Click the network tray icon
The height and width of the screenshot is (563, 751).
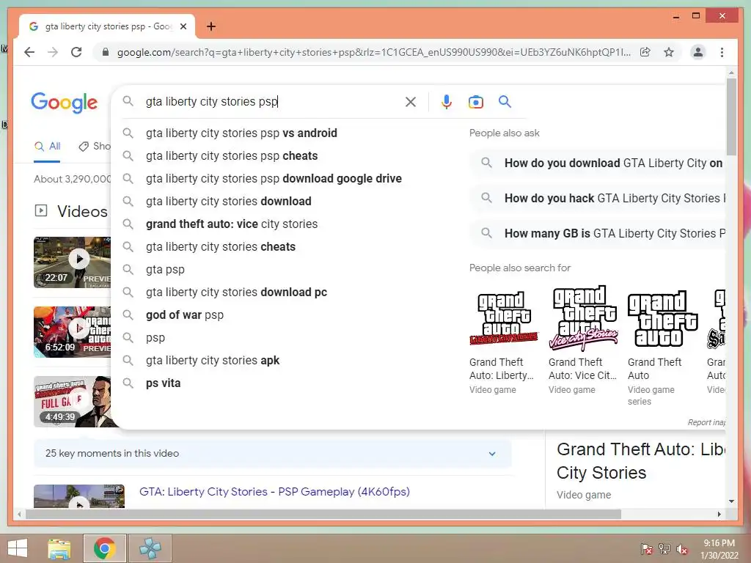[x=664, y=548]
